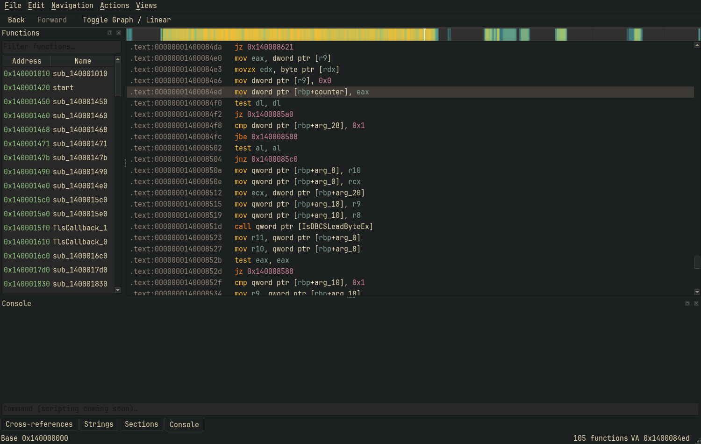Open the Actions menu

(114, 6)
